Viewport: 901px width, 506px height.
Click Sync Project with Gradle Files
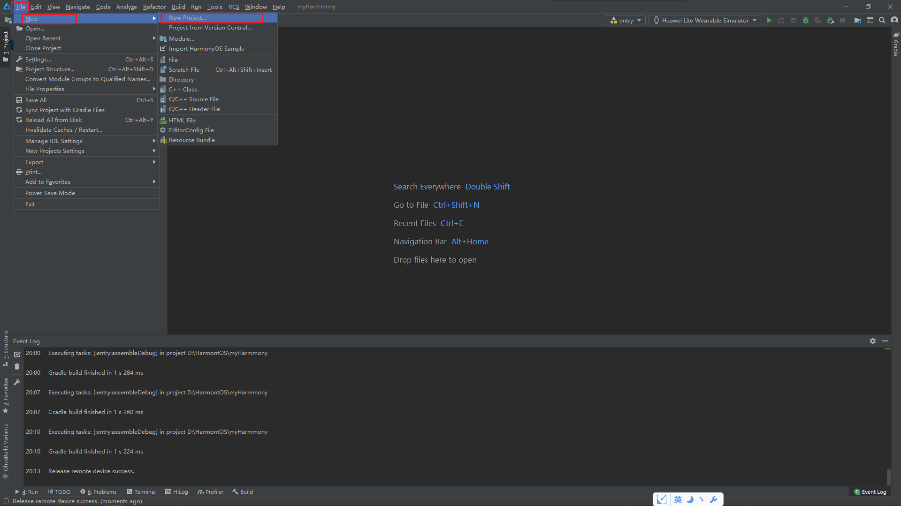[86, 110]
